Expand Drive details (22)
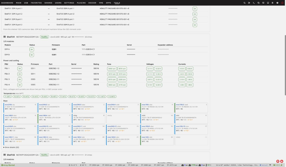 [x=11, y=147]
